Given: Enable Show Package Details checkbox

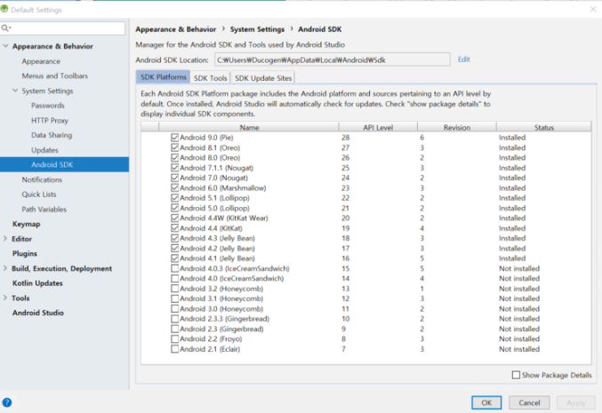Looking at the screenshot, I should click(x=516, y=375).
